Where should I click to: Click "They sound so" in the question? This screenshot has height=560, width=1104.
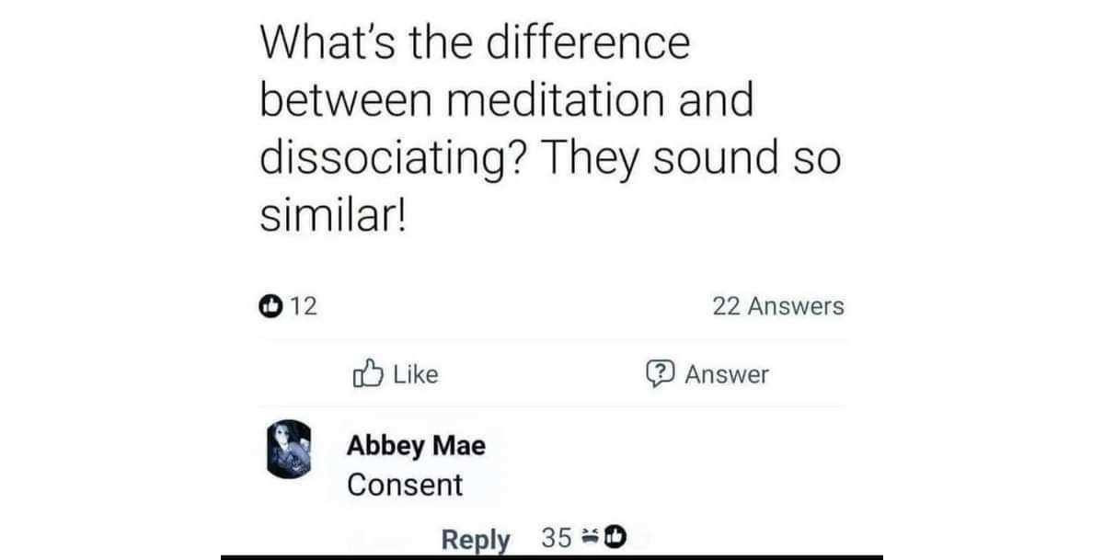click(689, 158)
